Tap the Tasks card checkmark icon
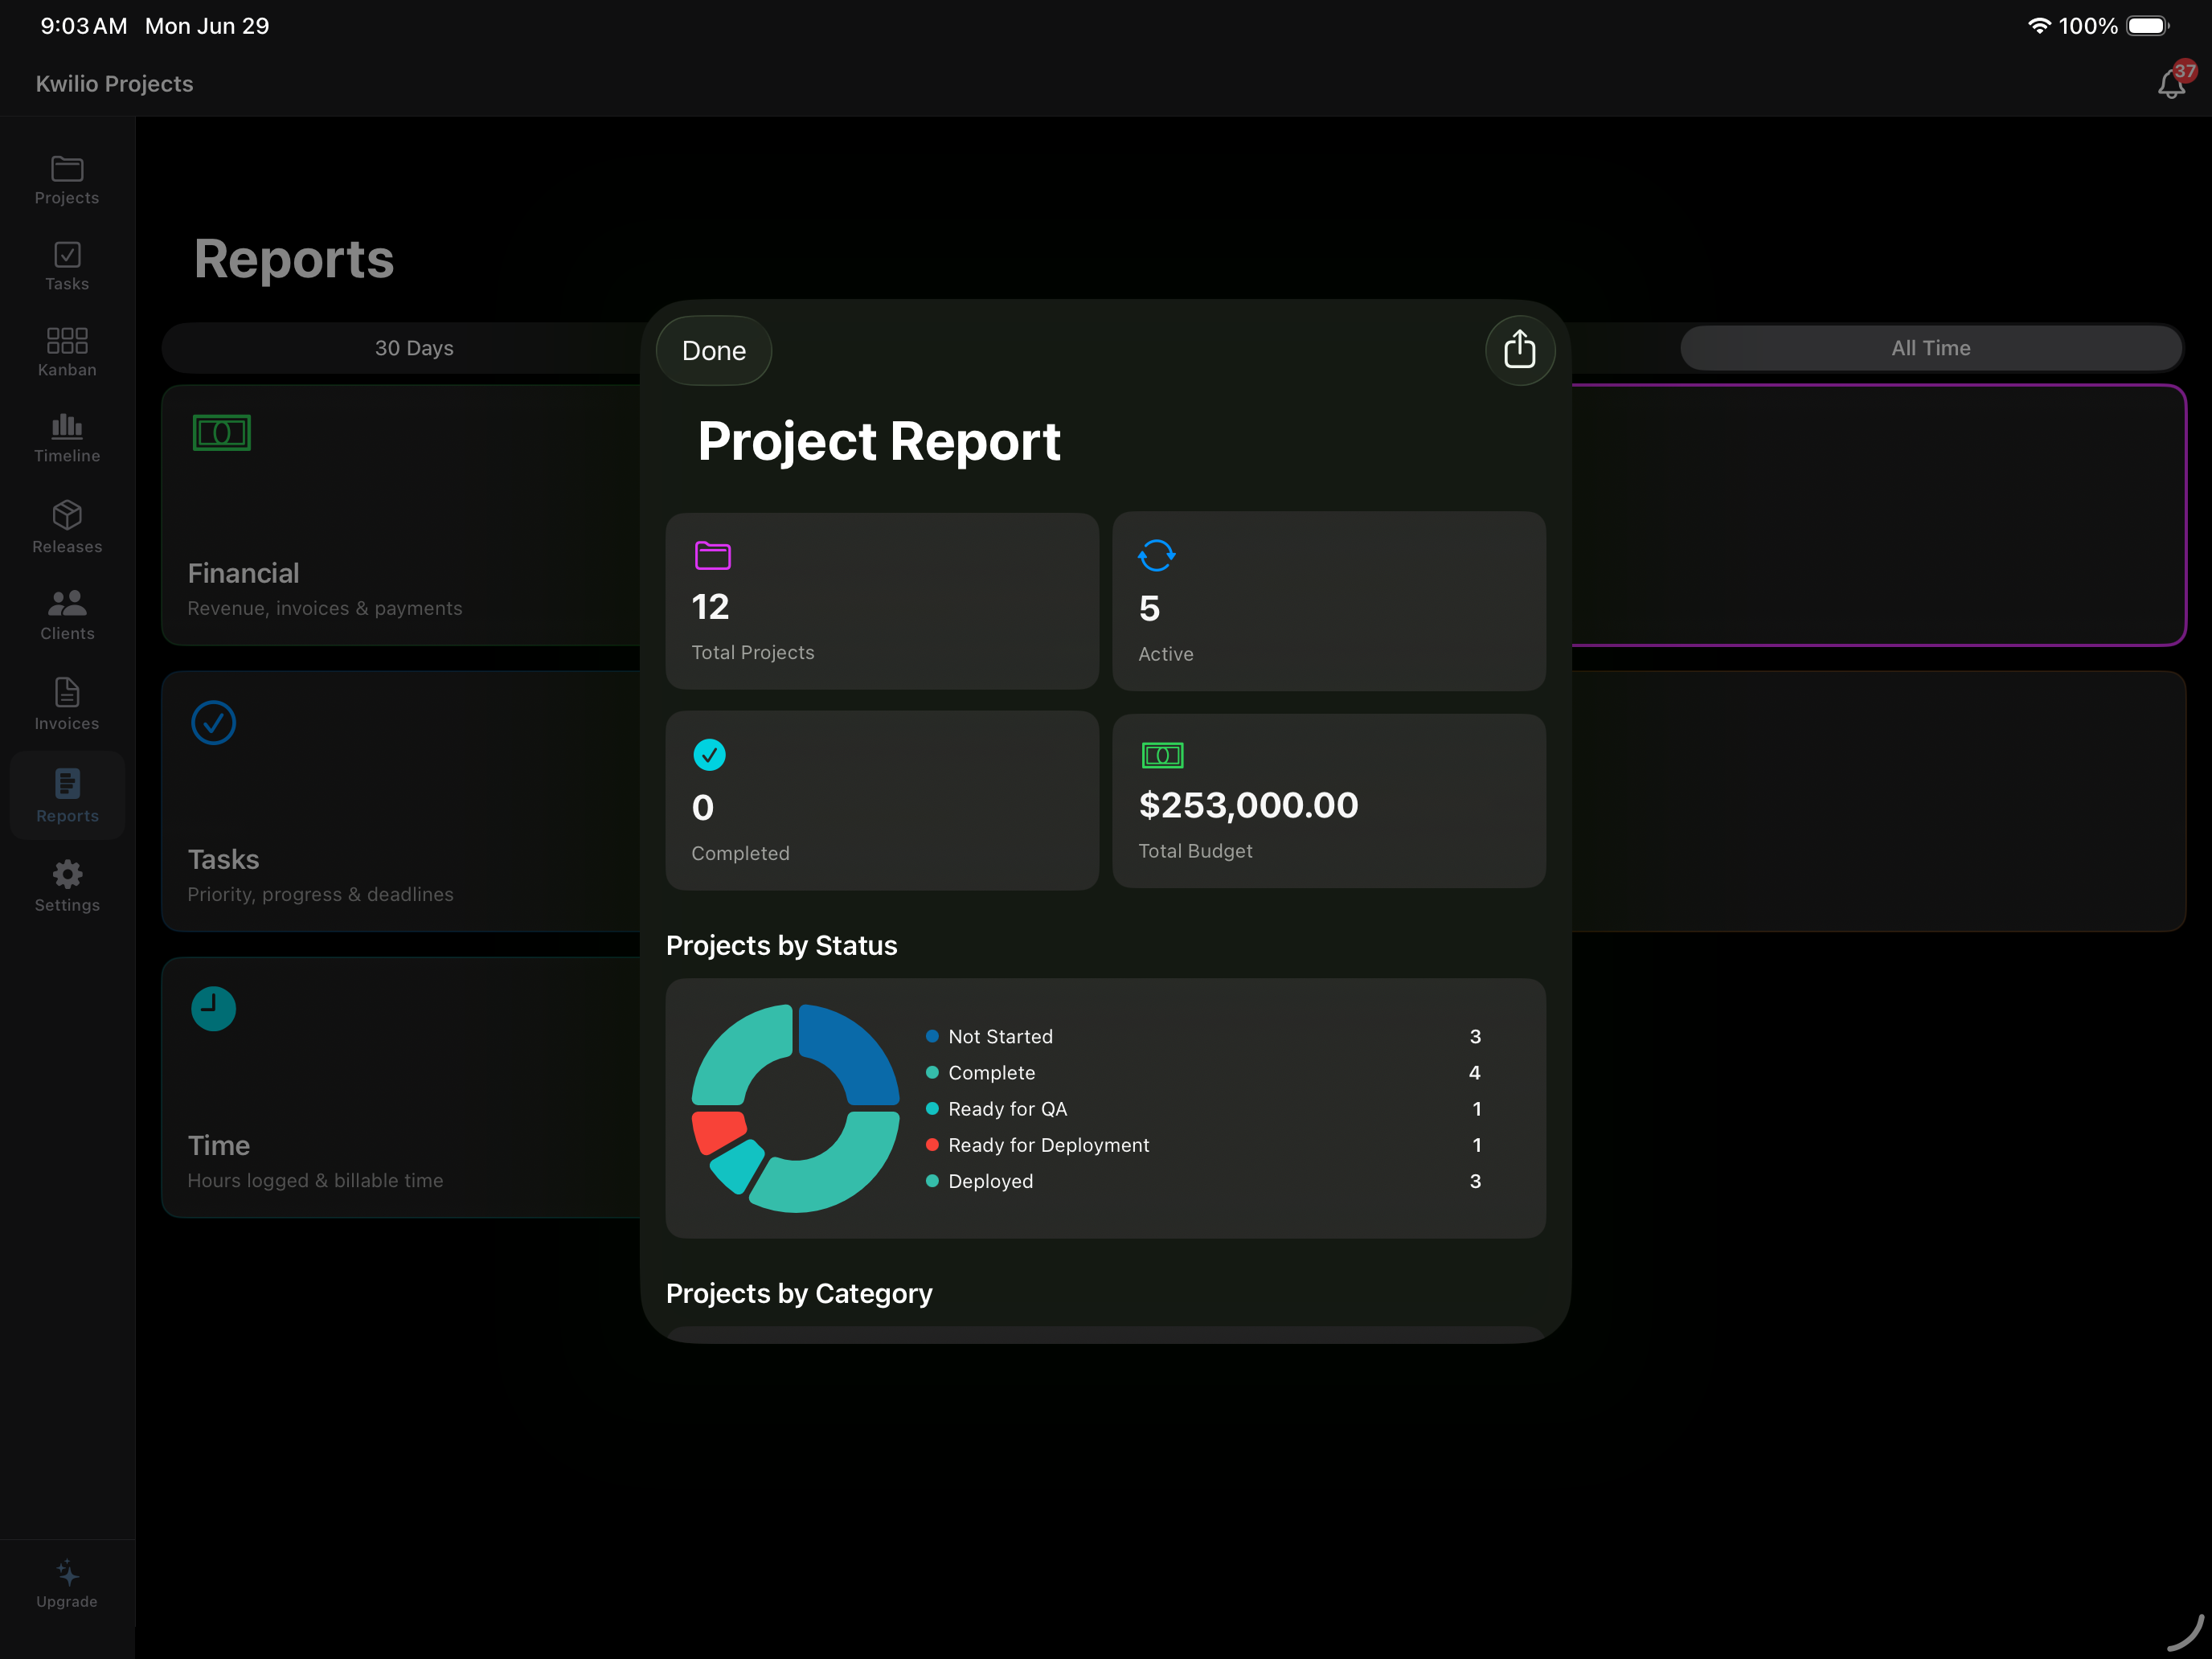The width and height of the screenshot is (2212, 1659). [213, 723]
